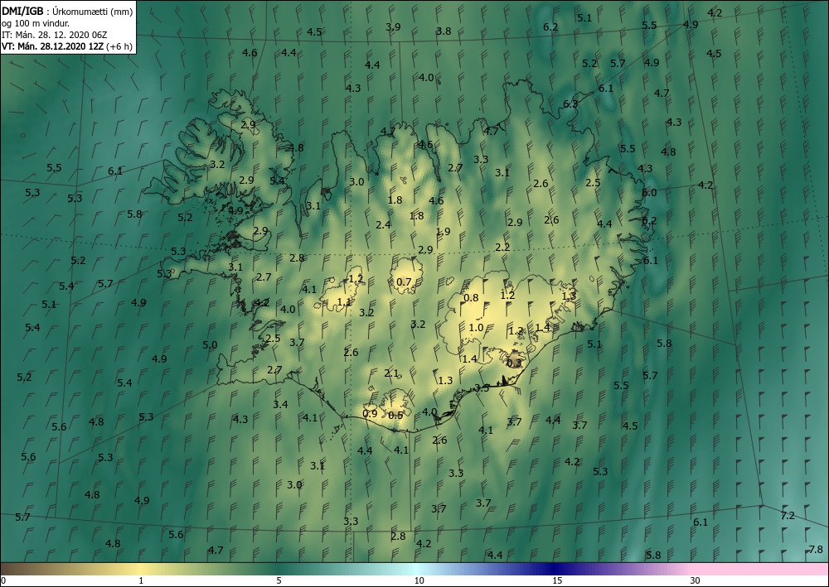The height and width of the screenshot is (587, 829).
Task: Click the color scale label '0'
Action: pyautogui.click(x=3, y=580)
